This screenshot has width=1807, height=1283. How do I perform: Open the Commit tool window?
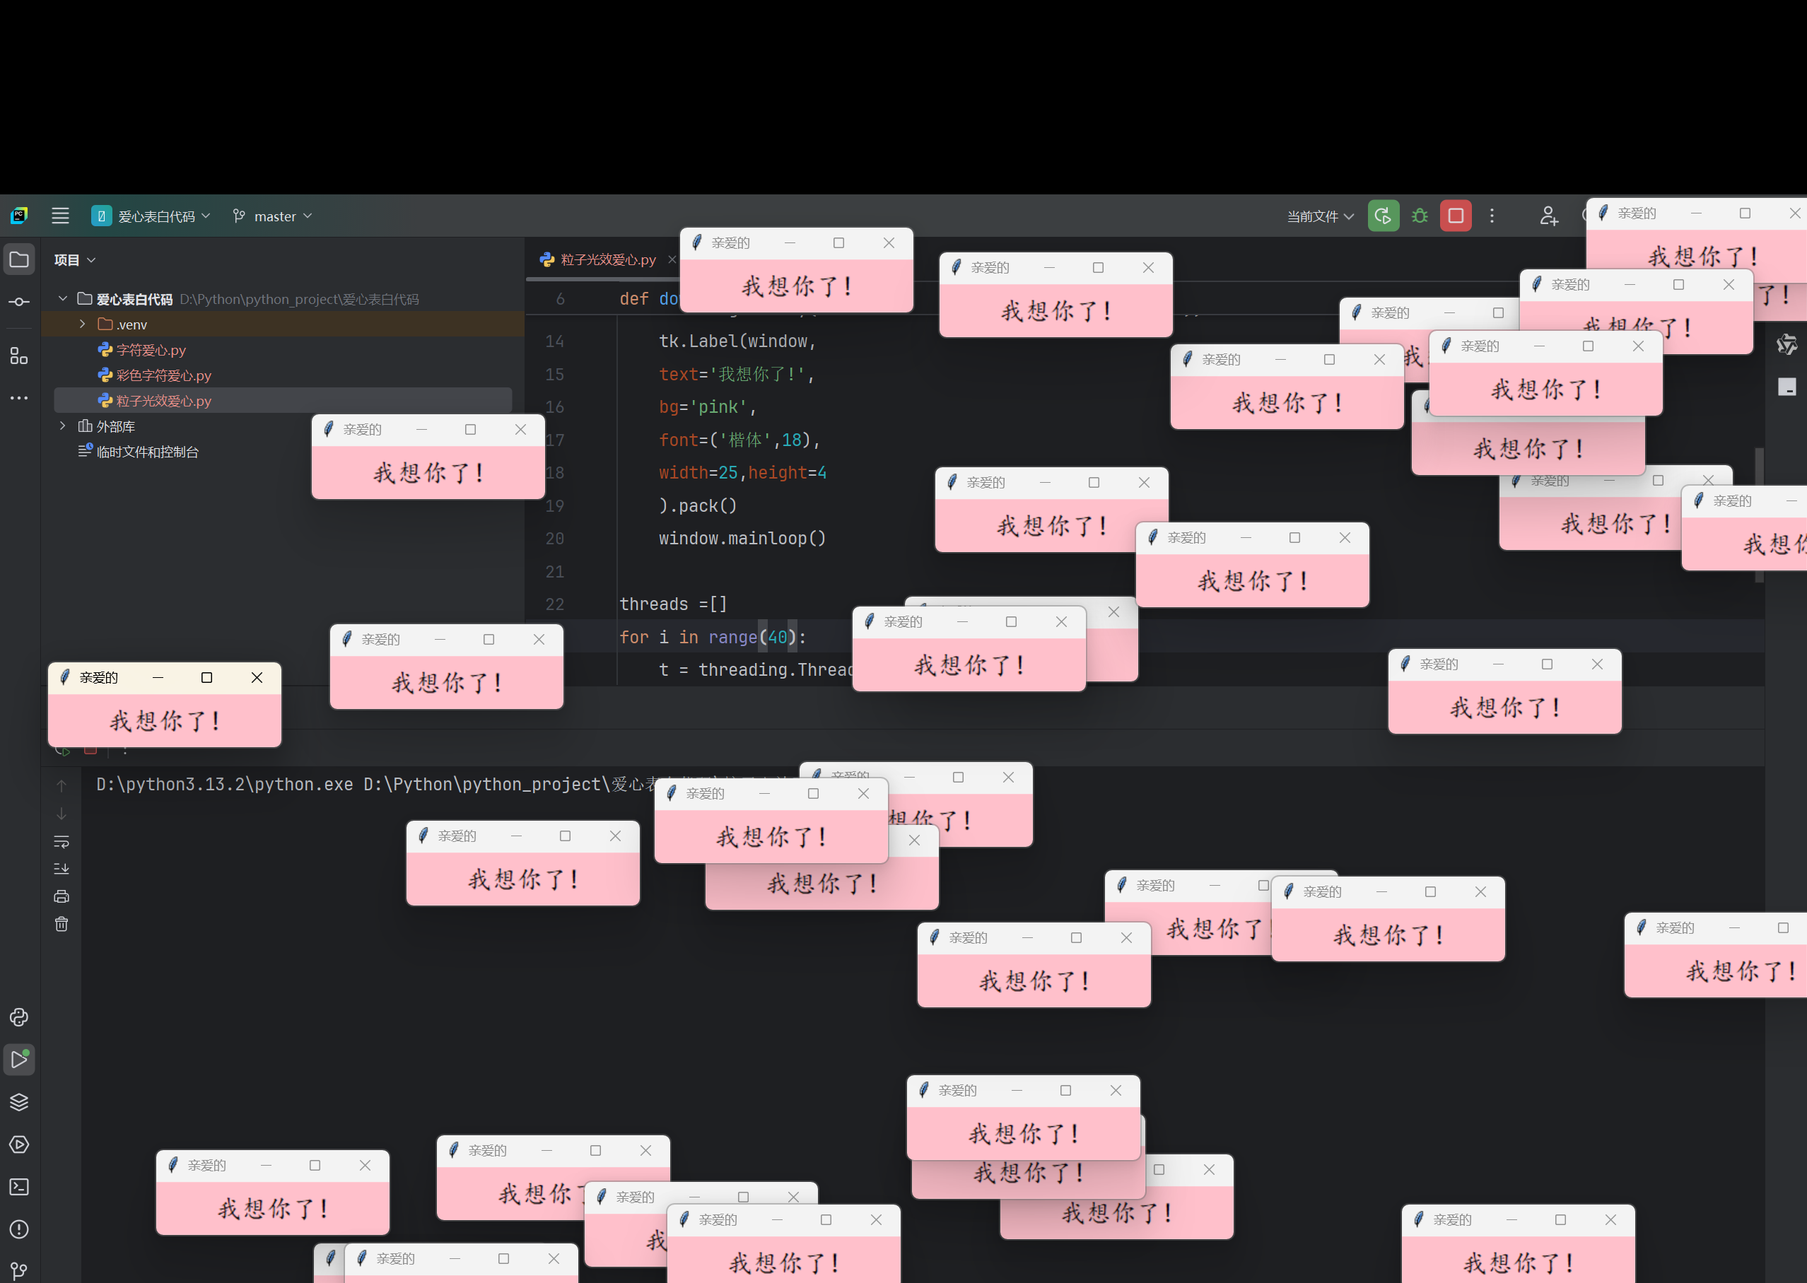(x=19, y=301)
